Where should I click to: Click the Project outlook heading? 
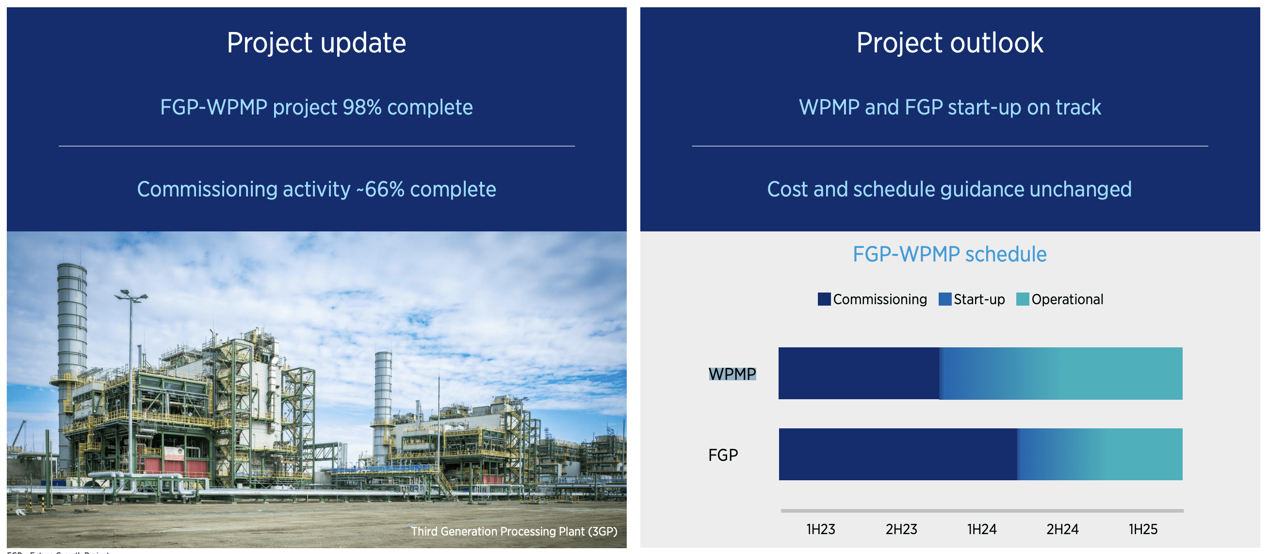(949, 43)
